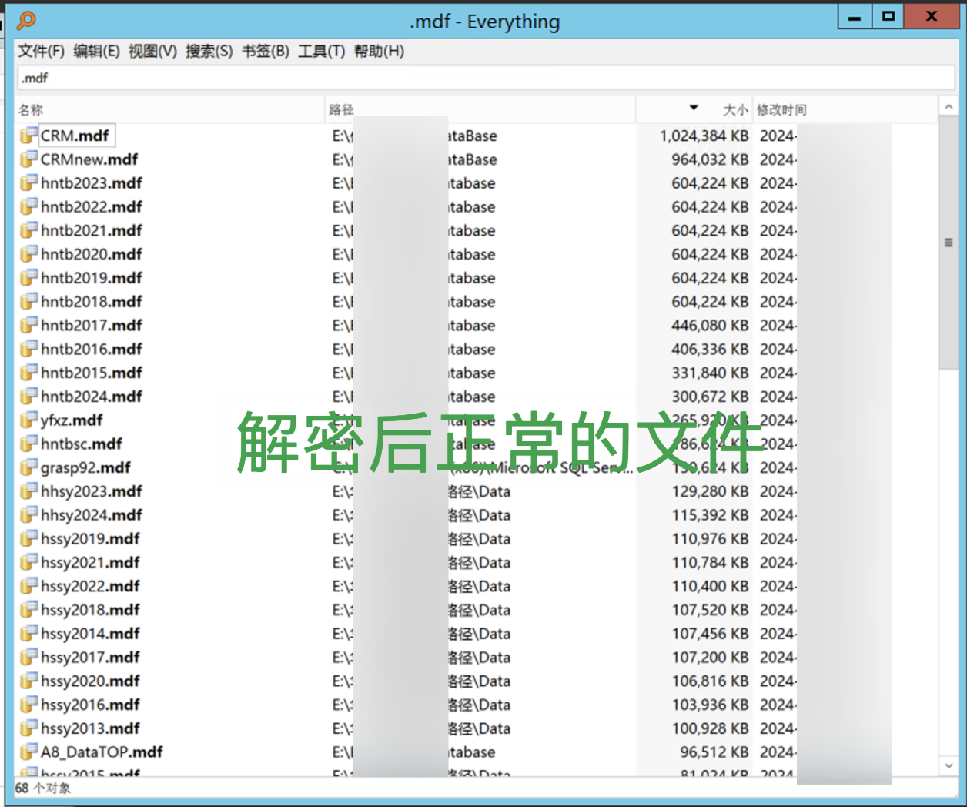Select the file name hssy2013.mdf

90,728
